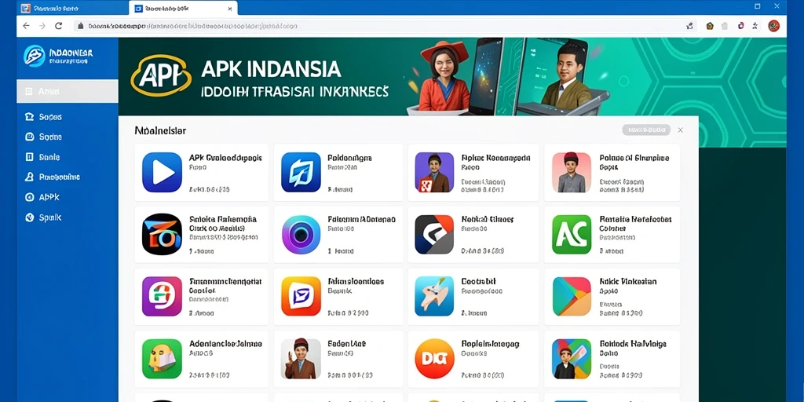Click the sidebar logo beside INDAONESAR
This screenshot has width=804, height=402.
click(35, 56)
